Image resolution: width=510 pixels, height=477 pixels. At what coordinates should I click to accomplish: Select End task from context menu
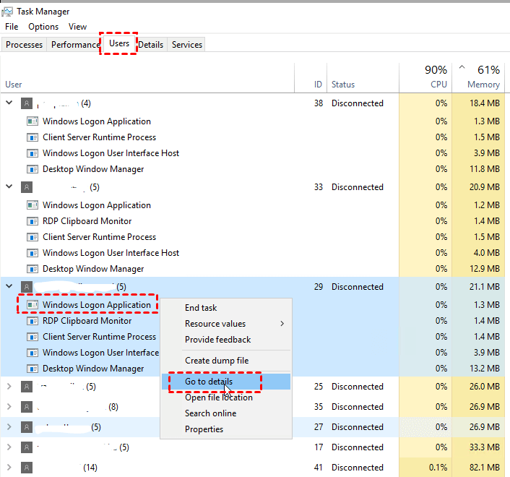(201, 308)
